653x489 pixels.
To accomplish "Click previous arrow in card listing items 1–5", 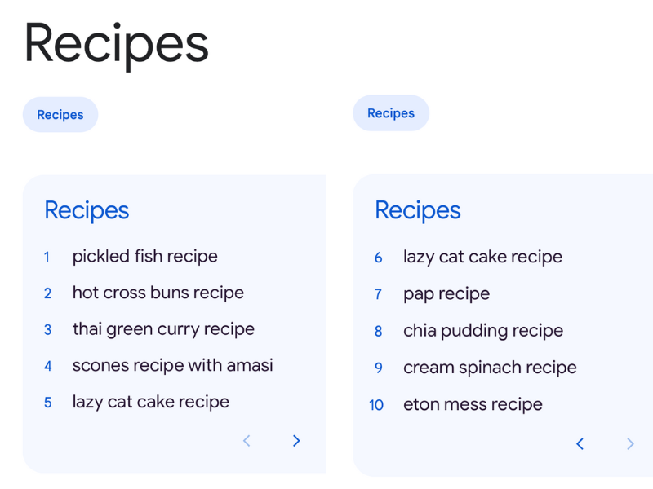I will (247, 441).
